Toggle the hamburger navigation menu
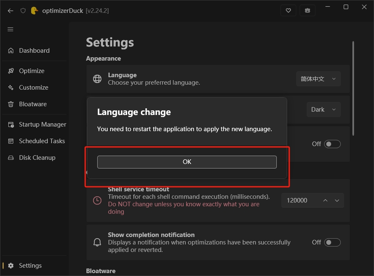The width and height of the screenshot is (374, 276). point(10,29)
